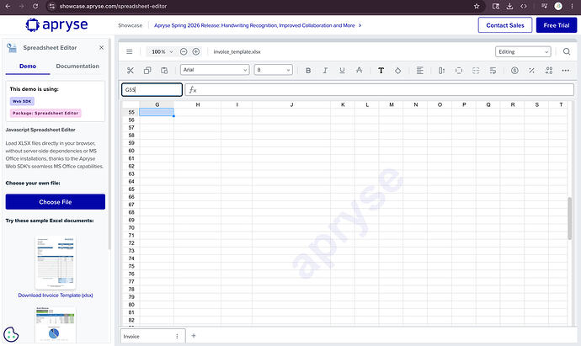Click the spreadsheet vertical scrollbar thumb

click(x=569, y=218)
